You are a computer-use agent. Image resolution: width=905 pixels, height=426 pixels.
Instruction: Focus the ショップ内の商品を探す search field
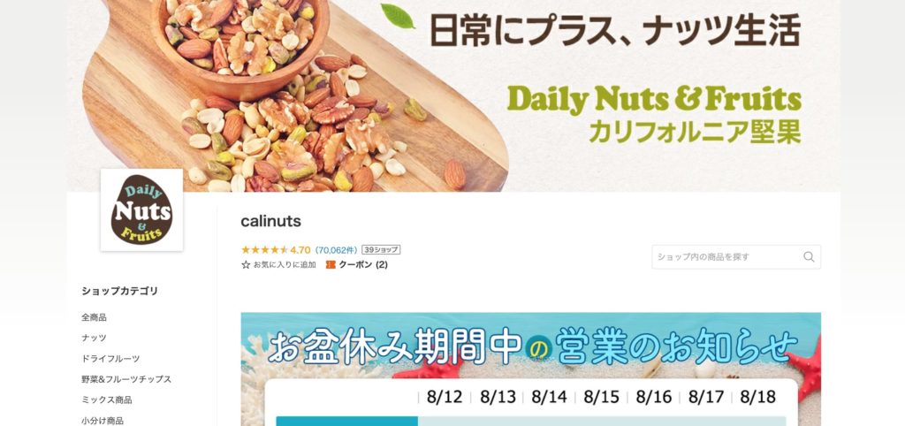736,257
